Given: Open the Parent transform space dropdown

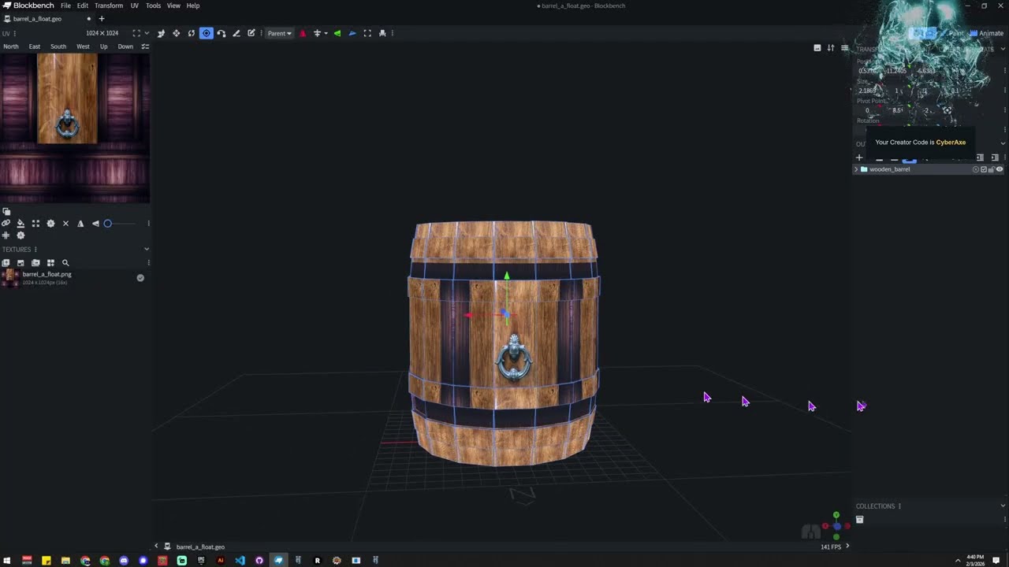Looking at the screenshot, I should 279,33.
